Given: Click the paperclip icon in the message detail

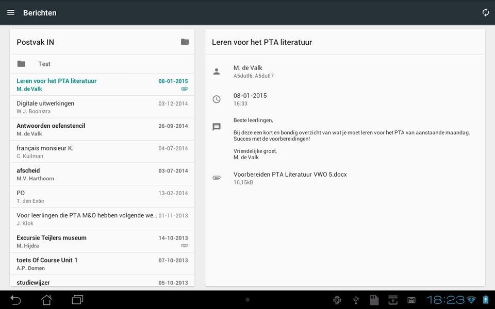Looking at the screenshot, I should click(217, 178).
